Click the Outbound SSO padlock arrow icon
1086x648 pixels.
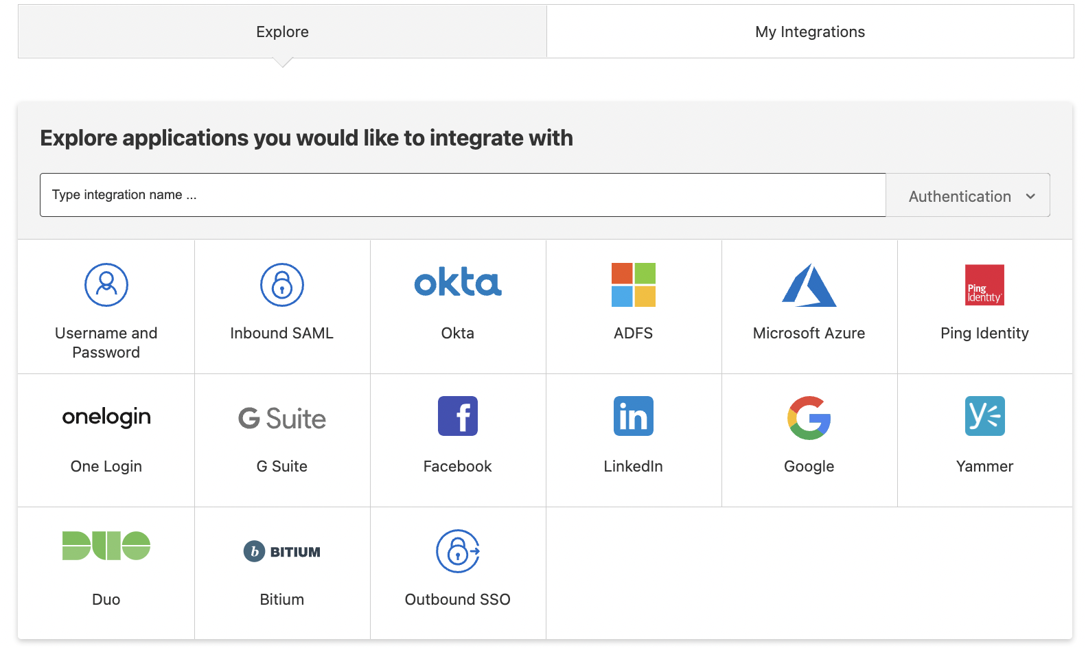(x=457, y=551)
